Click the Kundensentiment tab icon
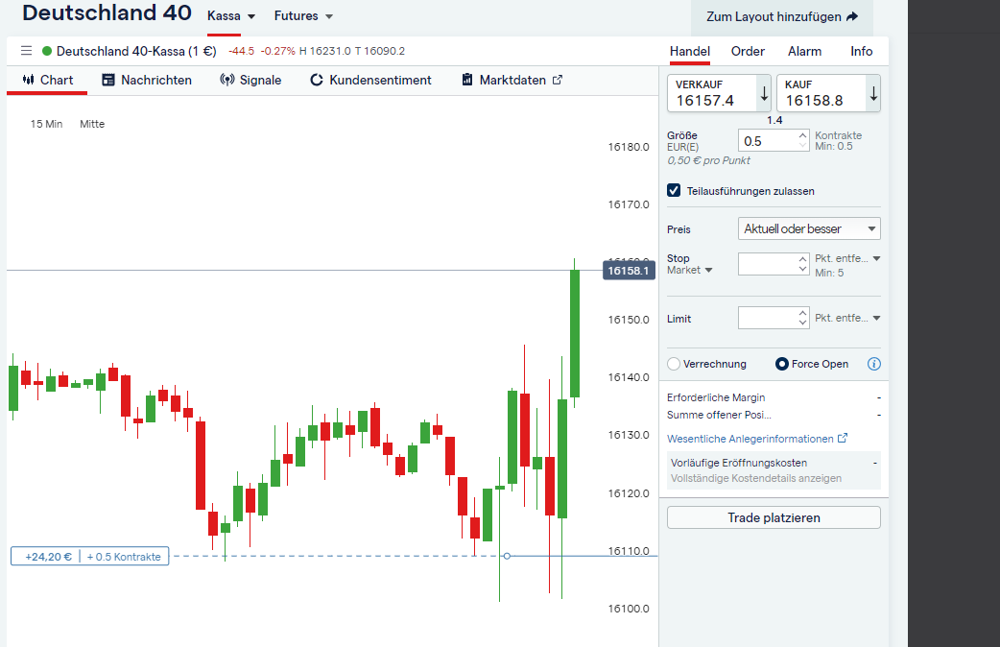1000x647 pixels. click(x=317, y=80)
